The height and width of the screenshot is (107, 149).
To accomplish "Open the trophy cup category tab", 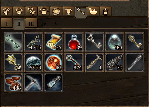I will [x=68, y=11].
